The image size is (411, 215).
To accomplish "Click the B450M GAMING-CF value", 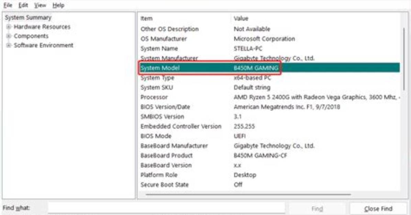I will coord(260,155).
